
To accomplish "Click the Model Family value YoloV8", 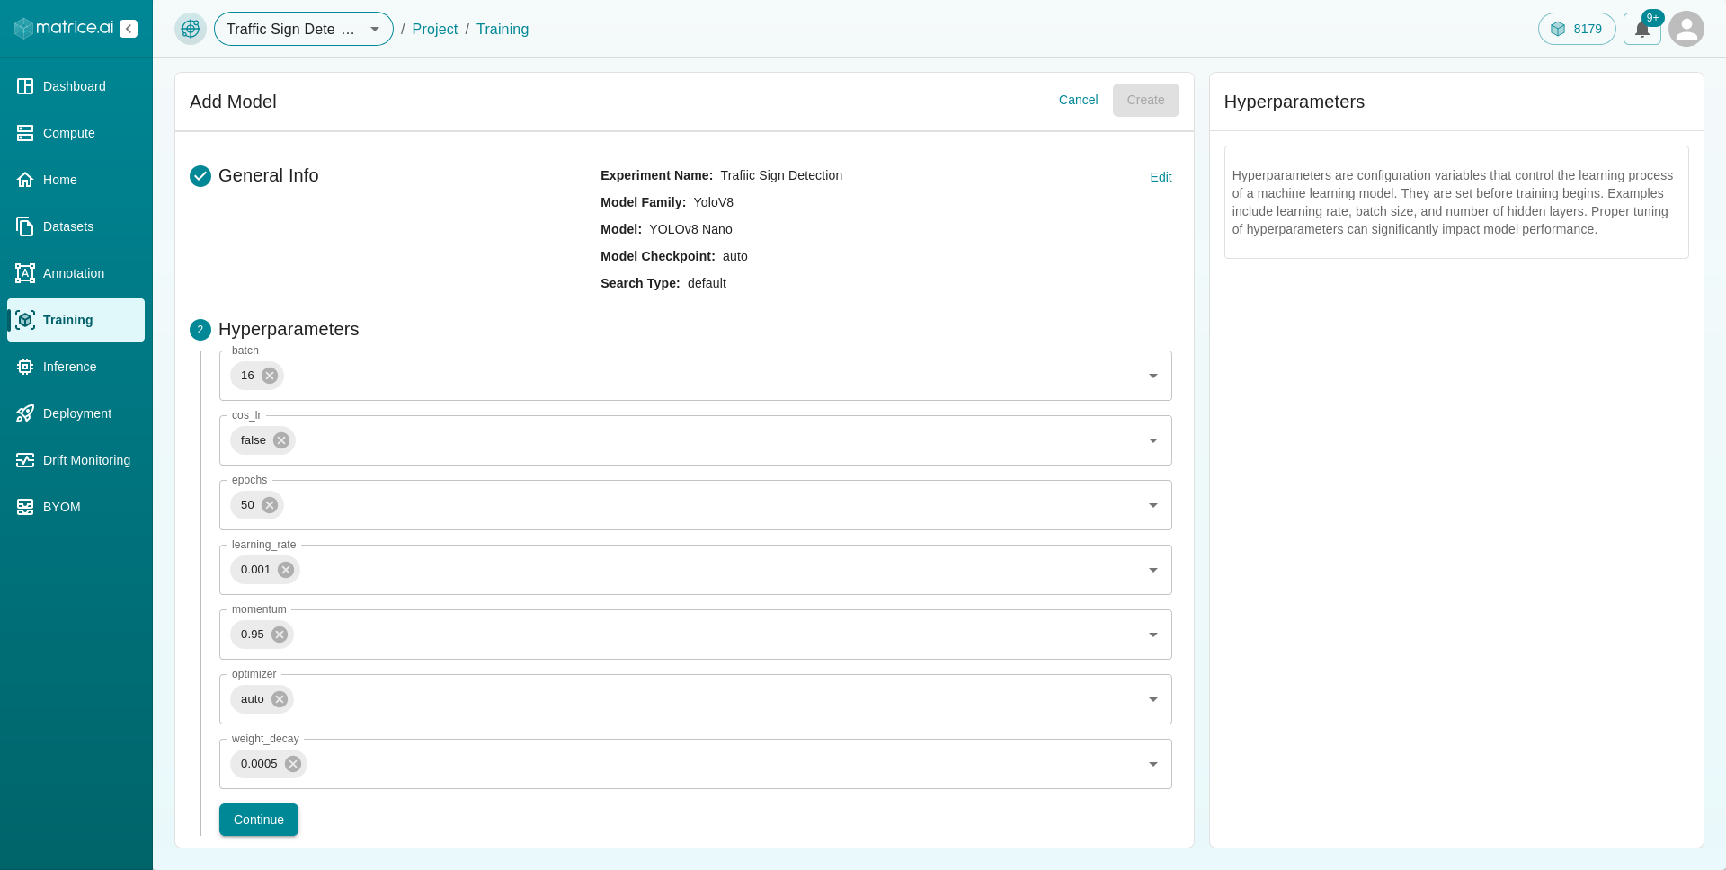I will tap(713, 202).
